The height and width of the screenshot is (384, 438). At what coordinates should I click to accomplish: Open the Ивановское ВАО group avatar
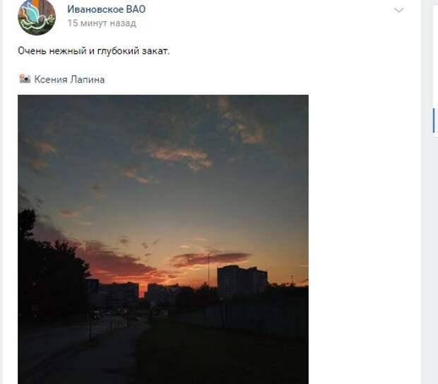[x=37, y=16]
